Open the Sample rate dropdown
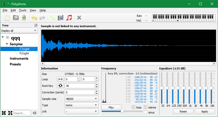 [82, 99]
